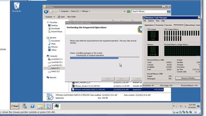
Task: Select VMware_Studio-2.5.0.0-387333 archive file
Action: 117,86
